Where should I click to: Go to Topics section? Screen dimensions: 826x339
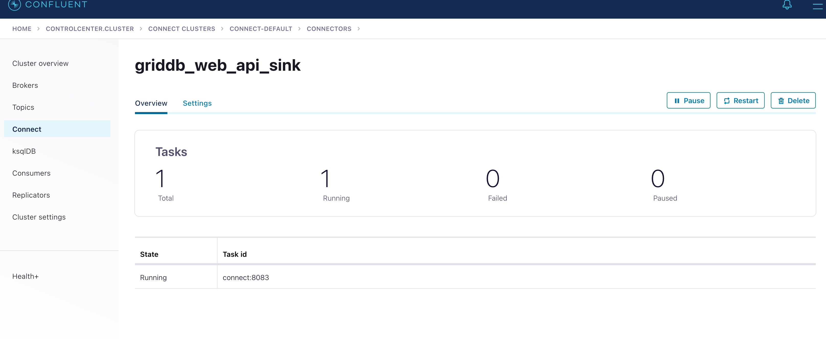(23, 107)
